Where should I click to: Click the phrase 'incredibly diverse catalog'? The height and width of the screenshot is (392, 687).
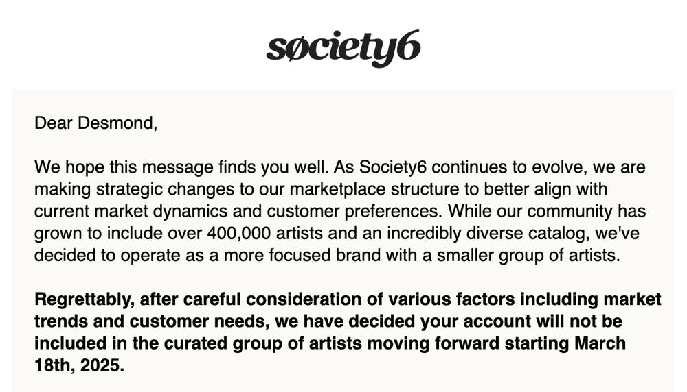click(486, 233)
